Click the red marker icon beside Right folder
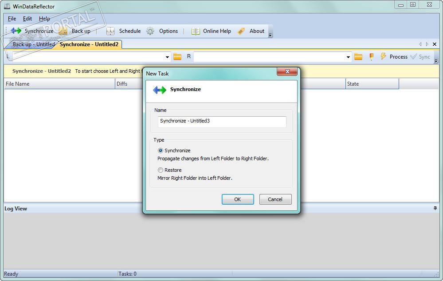443x281 pixels. click(x=372, y=56)
